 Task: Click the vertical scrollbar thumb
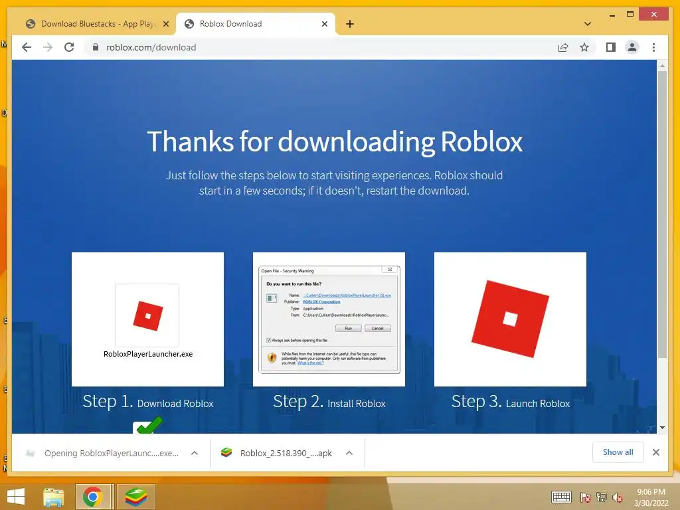coord(662,214)
